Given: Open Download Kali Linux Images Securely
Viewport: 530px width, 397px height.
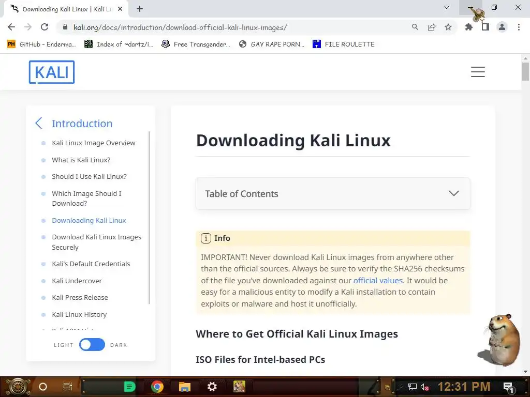Looking at the screenshot, I should 97,242.
